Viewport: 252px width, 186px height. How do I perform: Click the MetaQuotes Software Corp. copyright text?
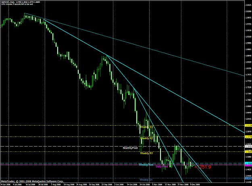(32, 181)
